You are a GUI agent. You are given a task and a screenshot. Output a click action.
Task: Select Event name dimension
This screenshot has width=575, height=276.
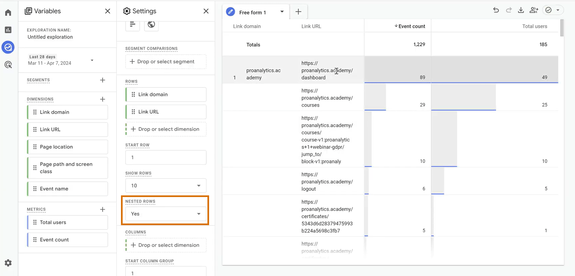67,189
